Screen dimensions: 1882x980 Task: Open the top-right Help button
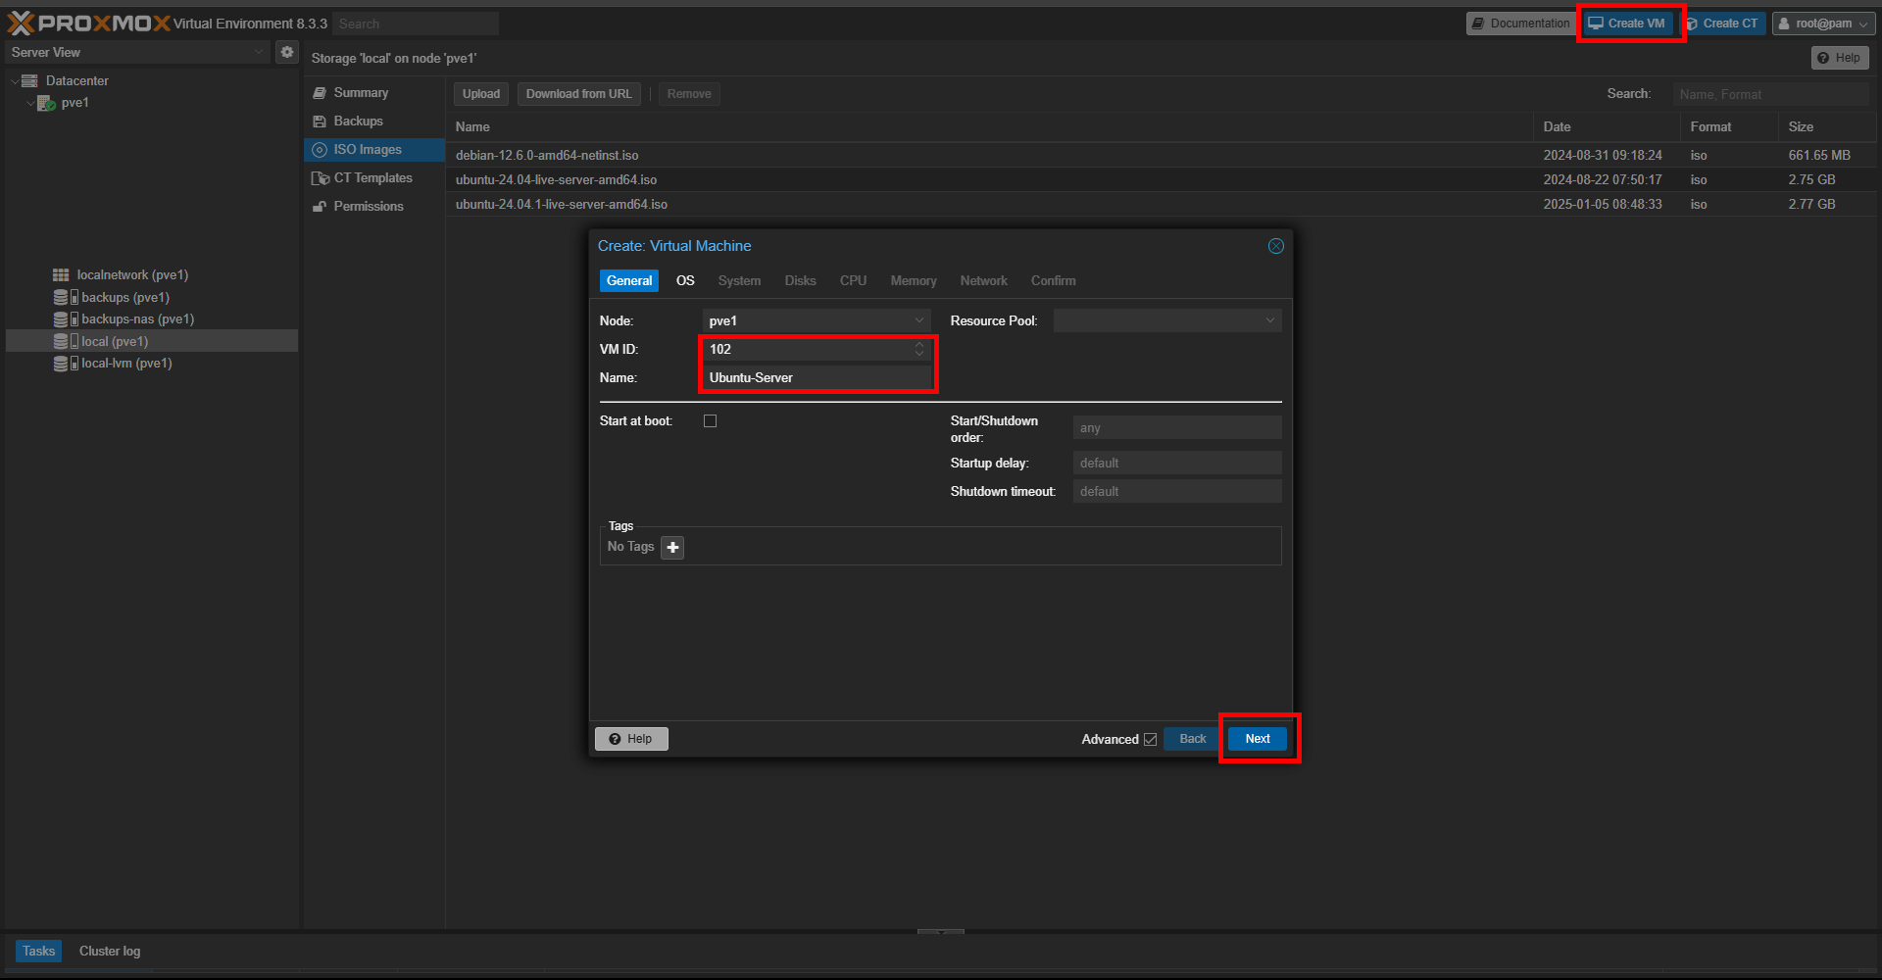point(1839,58)
